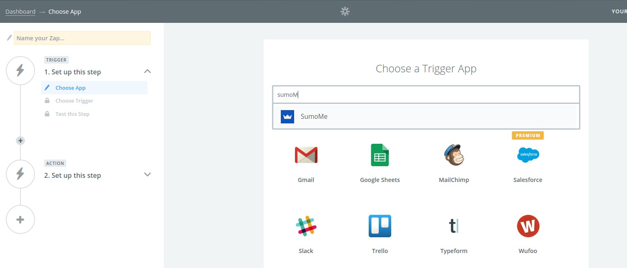Choose the Slack app icon
627x268 pixels.
306,226
